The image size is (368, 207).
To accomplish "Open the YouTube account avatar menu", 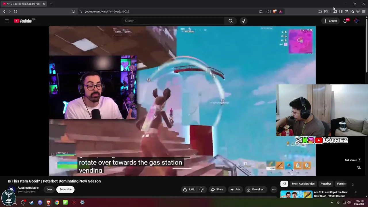I will (x=357, y=21).
